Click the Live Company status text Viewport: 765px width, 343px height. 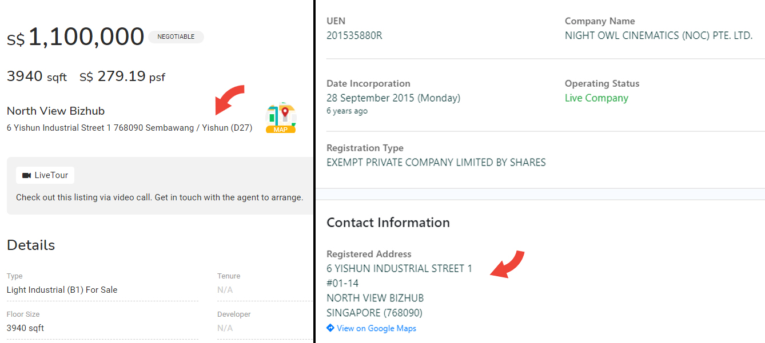[596, 98]
